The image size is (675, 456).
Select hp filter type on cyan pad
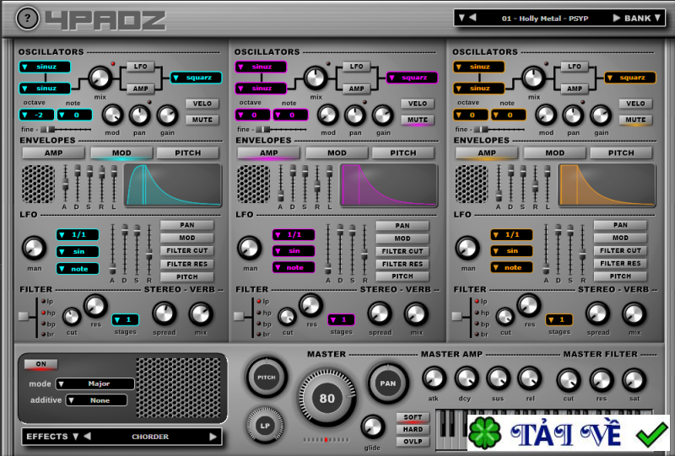tap(44, 313)
